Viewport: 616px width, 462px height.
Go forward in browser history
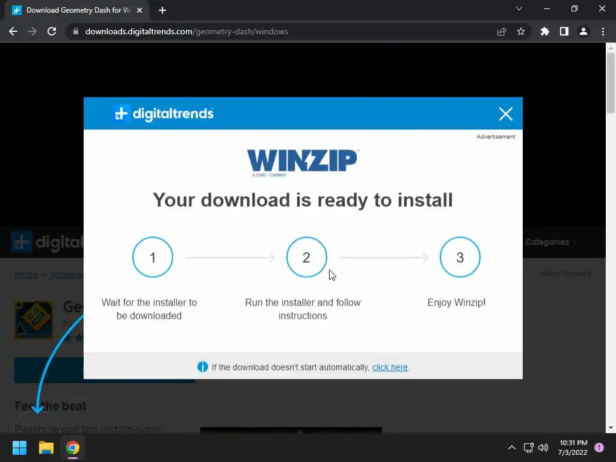click(32, 31)
